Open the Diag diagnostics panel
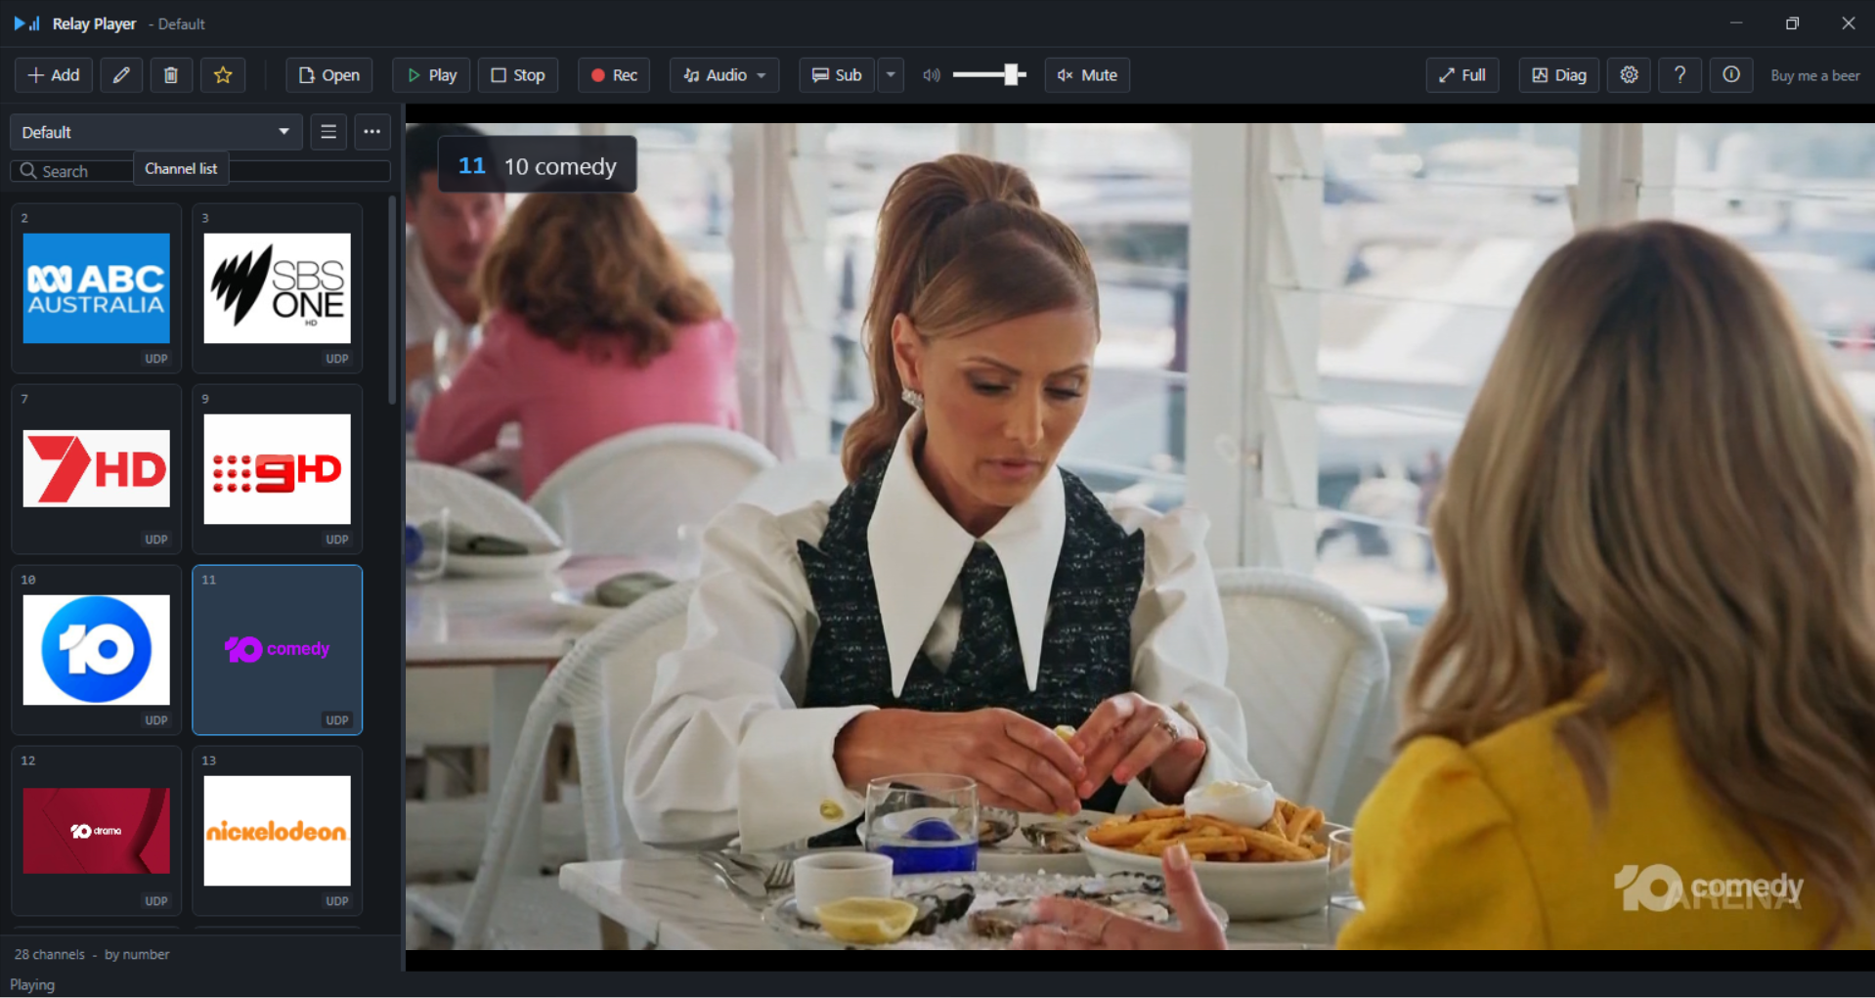The height and width of the screenshot is (998, 1875). (1559, 75)
